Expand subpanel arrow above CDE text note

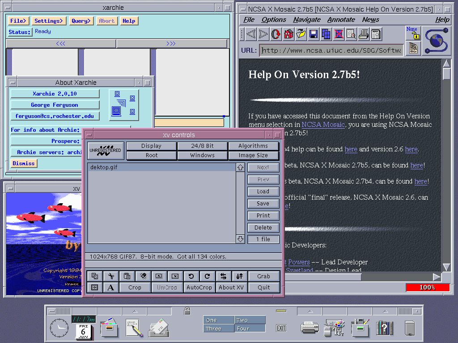tap(135, 311)
